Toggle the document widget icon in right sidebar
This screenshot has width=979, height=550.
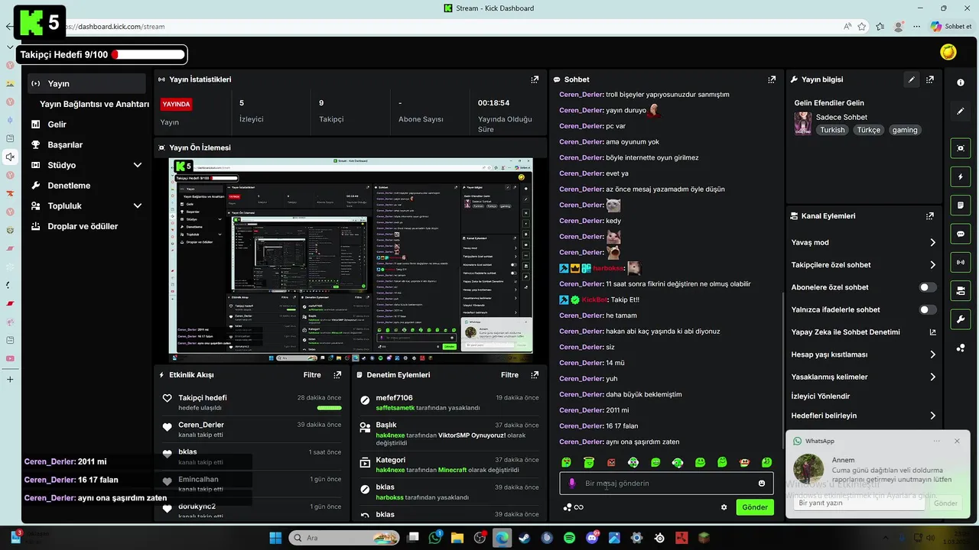pyautogui.click(x=961, y=205)
